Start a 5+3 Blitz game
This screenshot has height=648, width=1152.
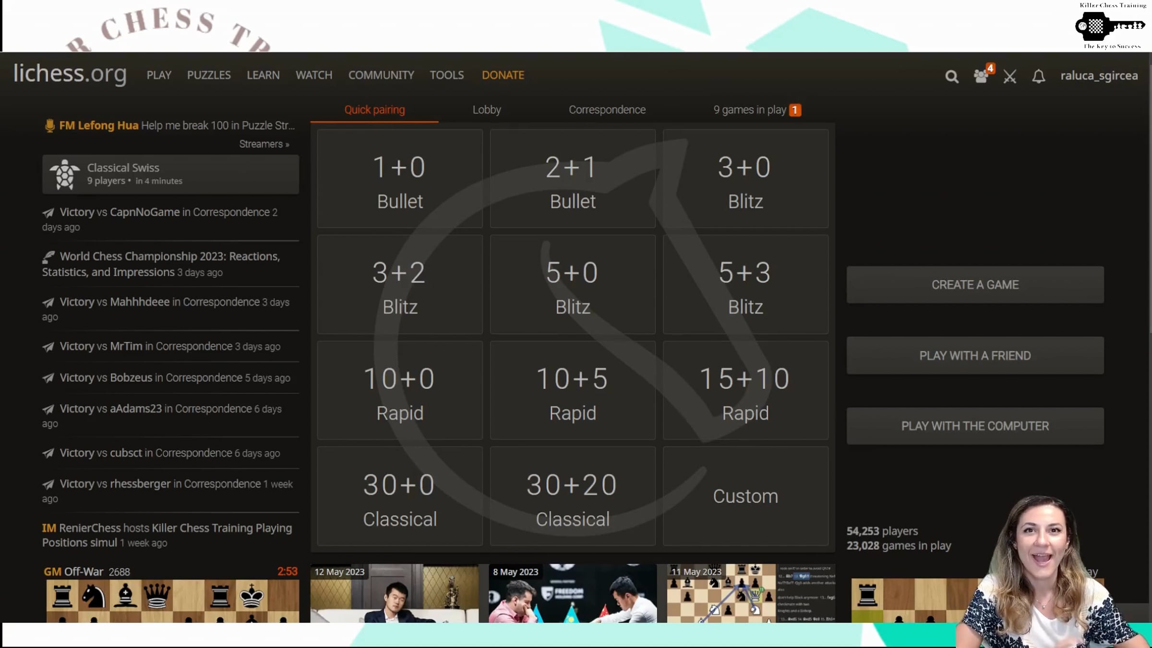coord(745,284)
